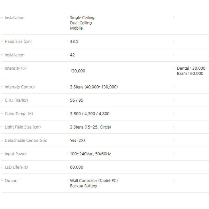209x209 pixels.
Task: Click the Dual Ceiling installation text
Action: [81, 23]
